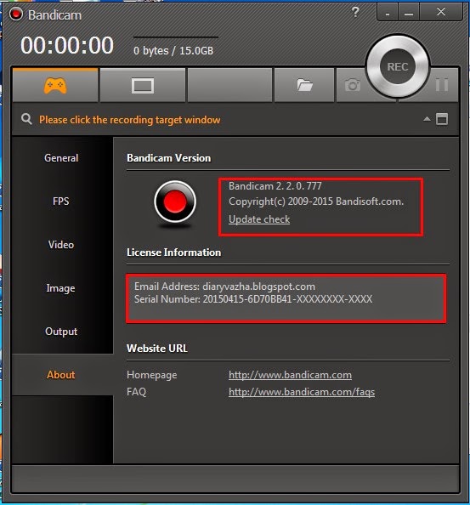Click the red Bandicam logo in the version section

click(175, 201)
